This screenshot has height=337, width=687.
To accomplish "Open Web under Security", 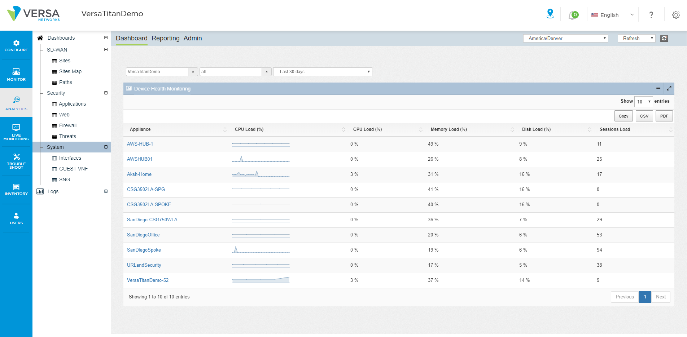I will coord(64,115).
